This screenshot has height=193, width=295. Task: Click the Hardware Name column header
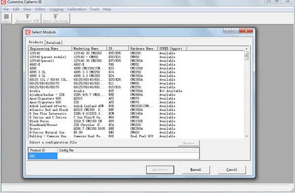(x=143, y=48)
